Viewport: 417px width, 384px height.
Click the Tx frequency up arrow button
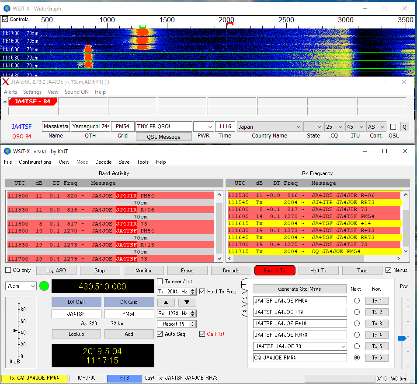[166, 303]
